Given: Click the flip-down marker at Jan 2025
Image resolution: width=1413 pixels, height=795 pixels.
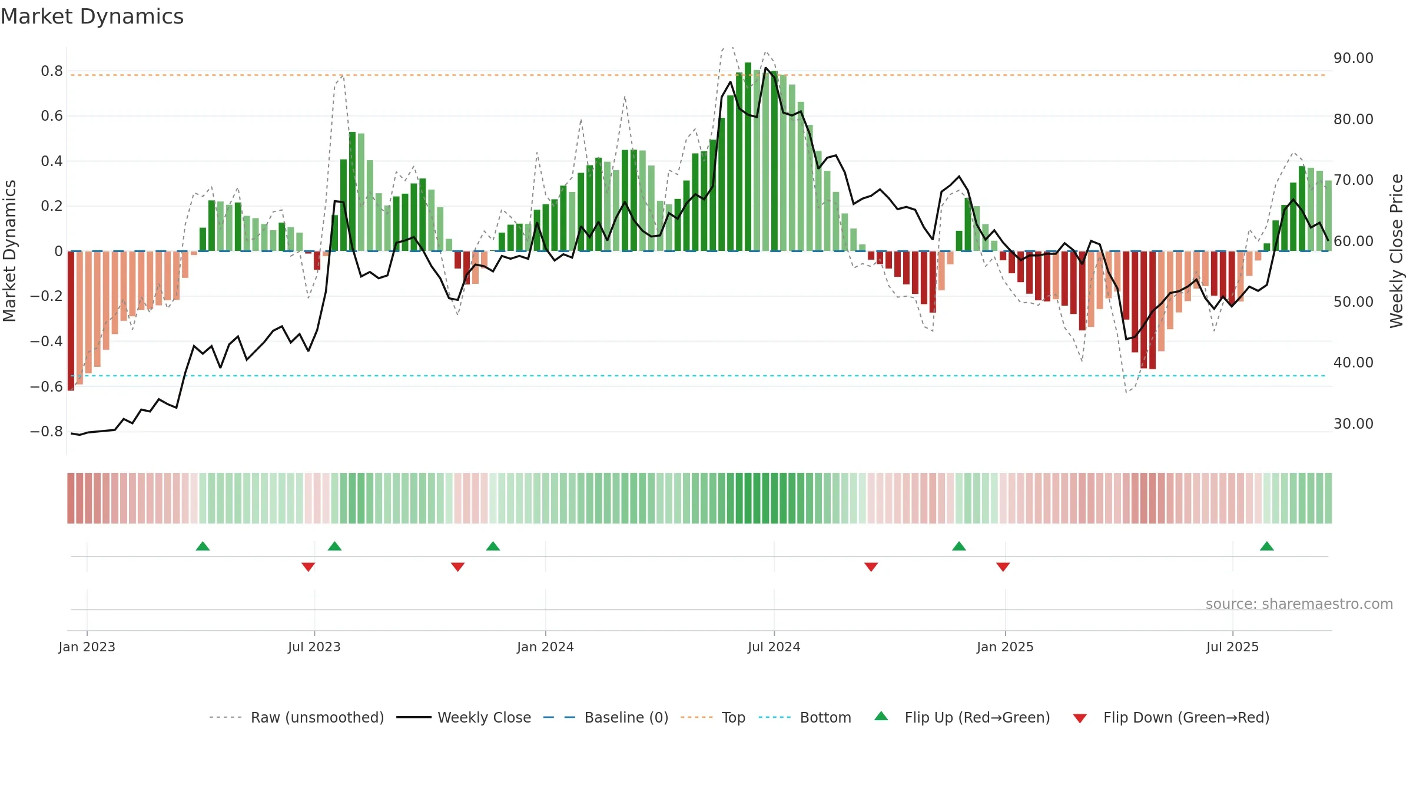Looking at the screenshot, I should coord(1003,567).
